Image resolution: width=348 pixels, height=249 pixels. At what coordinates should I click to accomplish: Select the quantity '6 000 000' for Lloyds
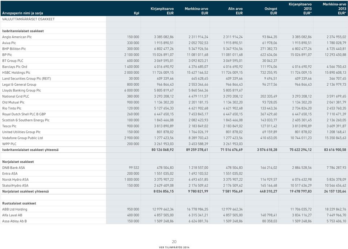click(132, 90)
